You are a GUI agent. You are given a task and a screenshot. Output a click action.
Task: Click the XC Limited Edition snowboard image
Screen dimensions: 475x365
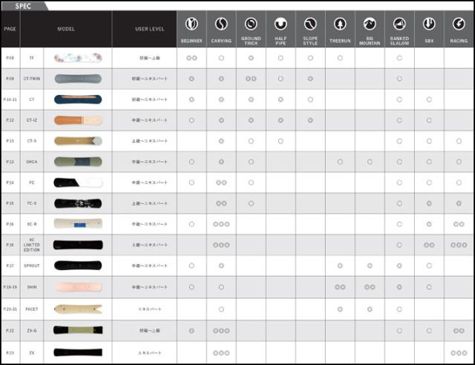pyautogui.click(x=78, y=245)
